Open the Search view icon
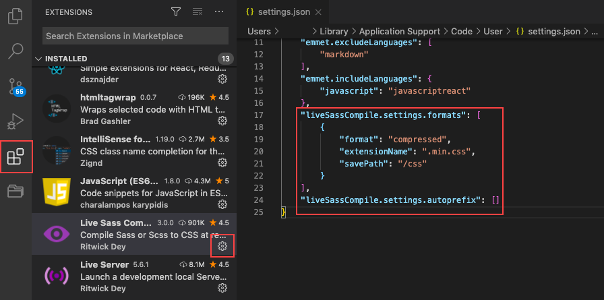 [16, 51]
